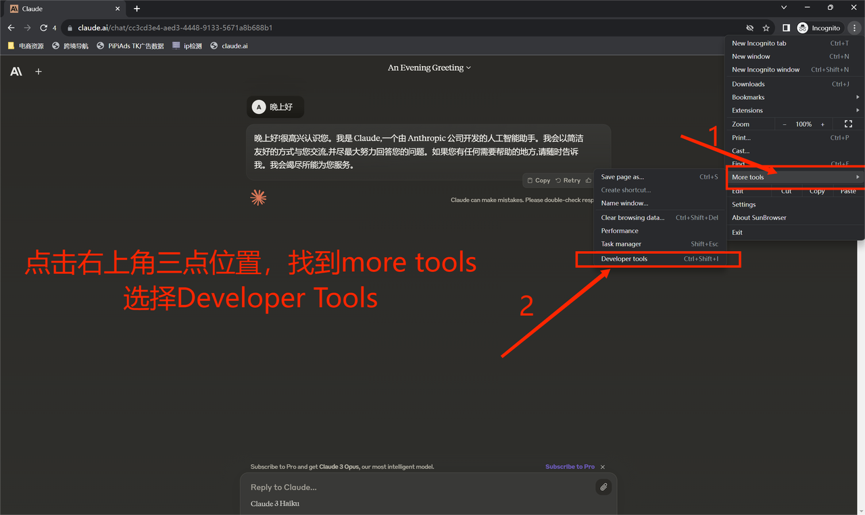Image resolution: width=865 pixels, height=515 pixels.
Task: Click the Claude starburst logo
Action: coord(258,198)
